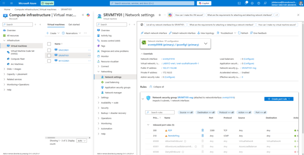This screenshot has height=155, width=304.
Task: Open the Azure portal hamburger menu
Action: click(11, 3)
